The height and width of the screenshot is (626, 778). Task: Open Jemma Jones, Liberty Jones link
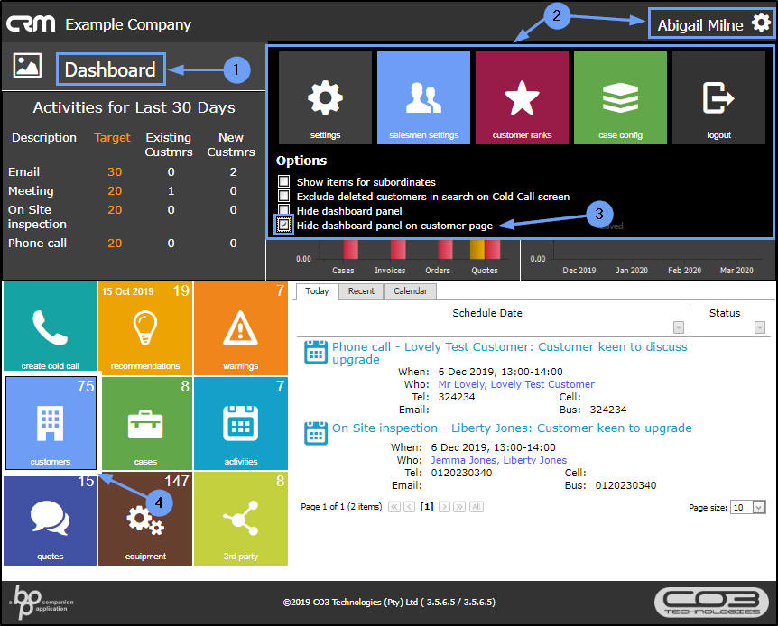(x=498, y=460)
